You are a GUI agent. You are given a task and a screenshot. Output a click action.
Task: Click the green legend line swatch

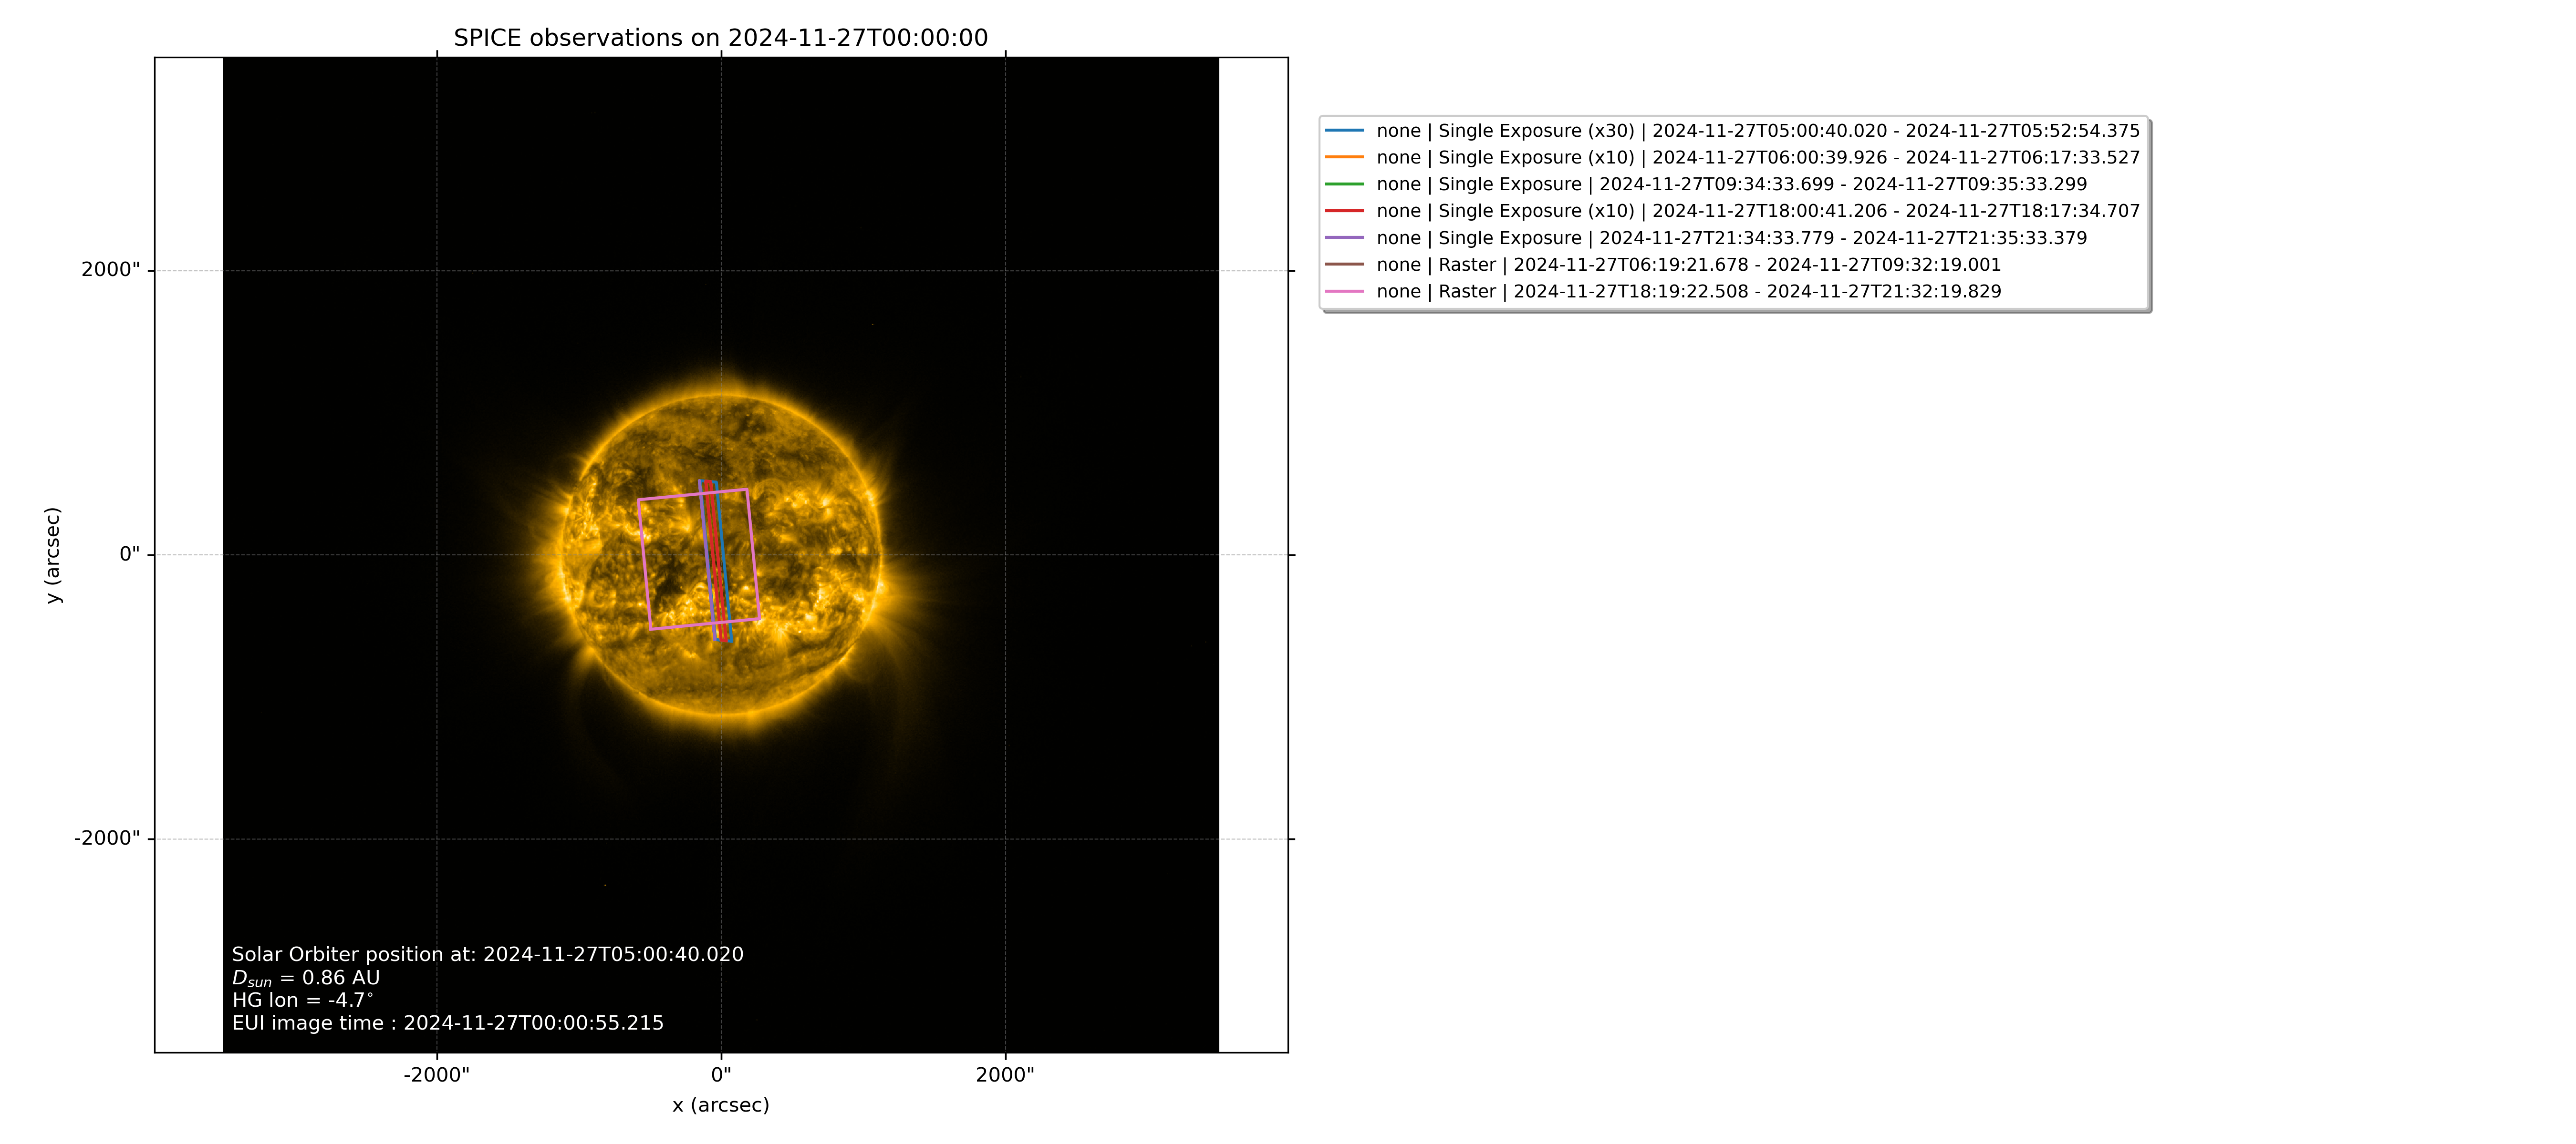click(1344, 185)
